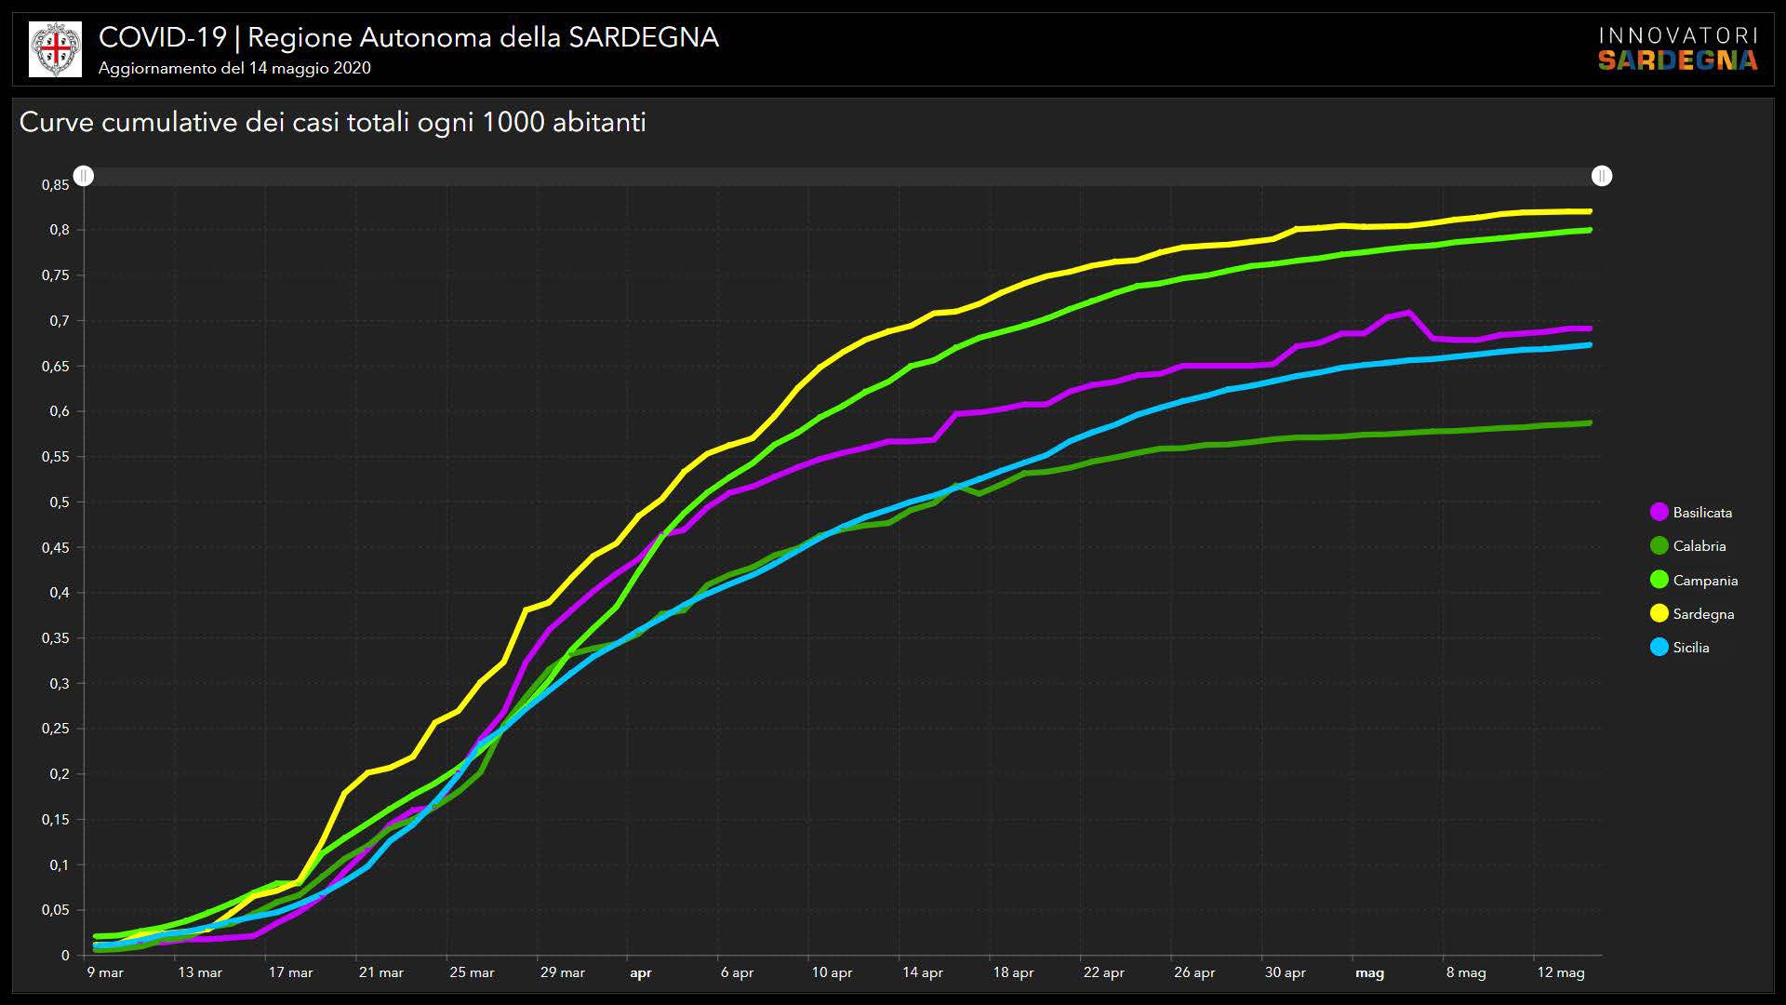
Task: Click the 'mag' month label on x-axis
Action: click(1369, 973)
